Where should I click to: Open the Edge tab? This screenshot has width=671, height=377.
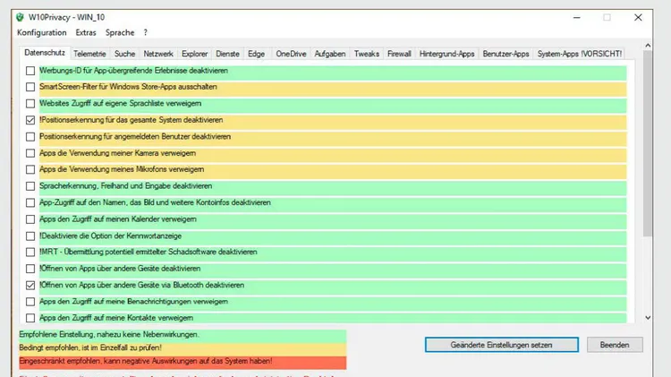pyautogui.click(x=257, y=54)
